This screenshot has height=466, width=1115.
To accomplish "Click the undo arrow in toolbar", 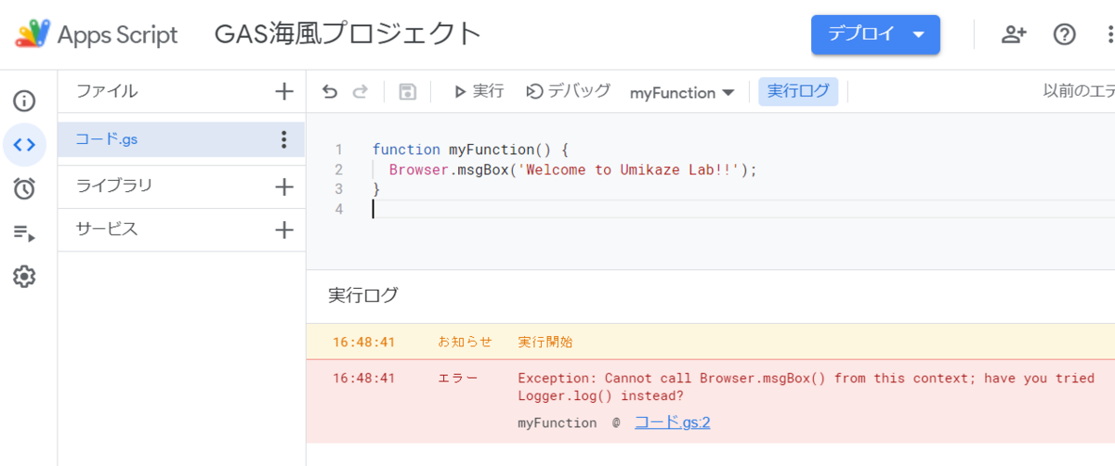I will coord(330,91).
